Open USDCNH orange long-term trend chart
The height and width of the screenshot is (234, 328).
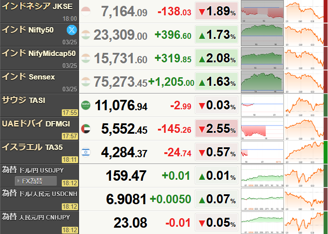coord(304,199)
